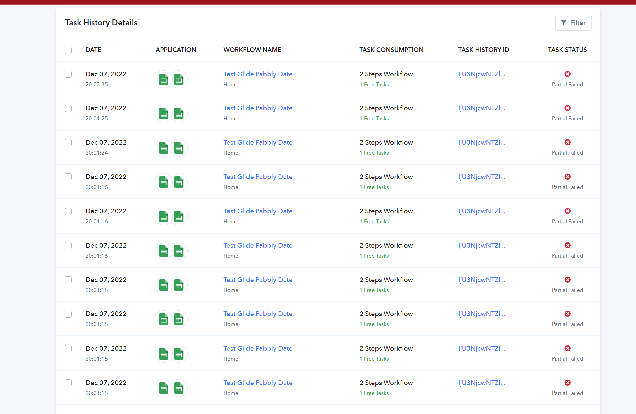The width and height of the screenshot is (636, 414).
Task: Select the left Google Sheets icon in the 20:01:25 row
Action: (x=164, y=114)
